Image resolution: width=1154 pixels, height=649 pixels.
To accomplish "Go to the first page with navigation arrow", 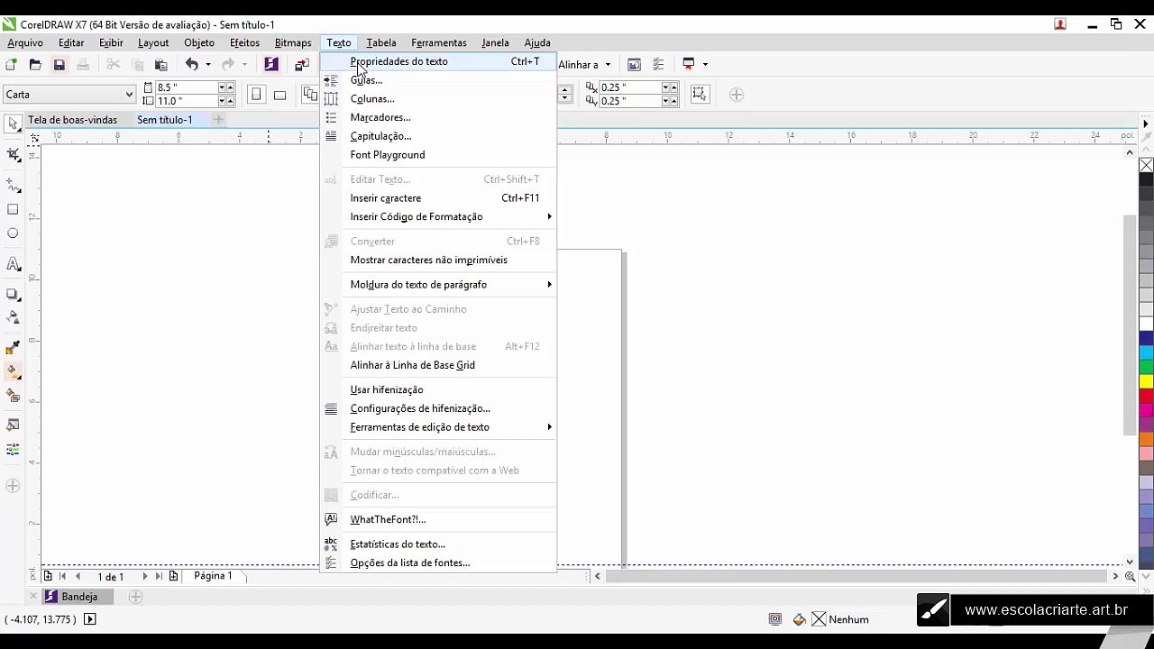I will (x=62, y=576).
